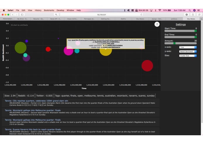Screen dimensions: 203x144
Task: Open Notification Center icon
Action: 198,10
